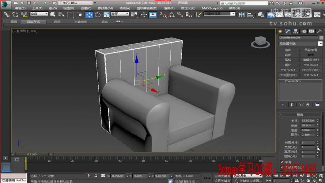Switch to the Create panel star icon
This screenshot has width=325, height=183.
coord(280,32)
